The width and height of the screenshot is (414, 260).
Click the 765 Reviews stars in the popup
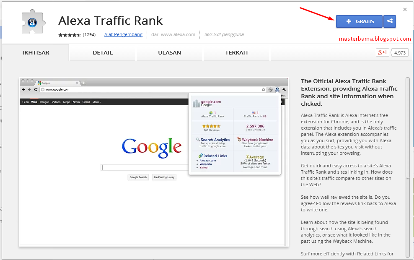tap(212, 126)
